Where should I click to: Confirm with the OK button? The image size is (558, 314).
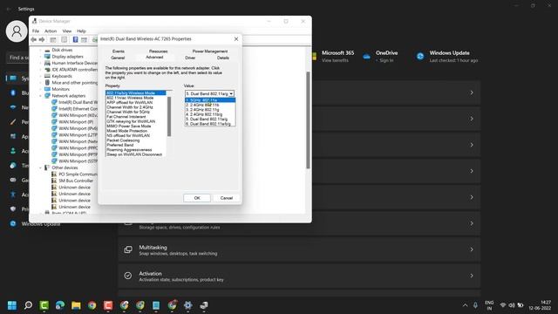197,198
